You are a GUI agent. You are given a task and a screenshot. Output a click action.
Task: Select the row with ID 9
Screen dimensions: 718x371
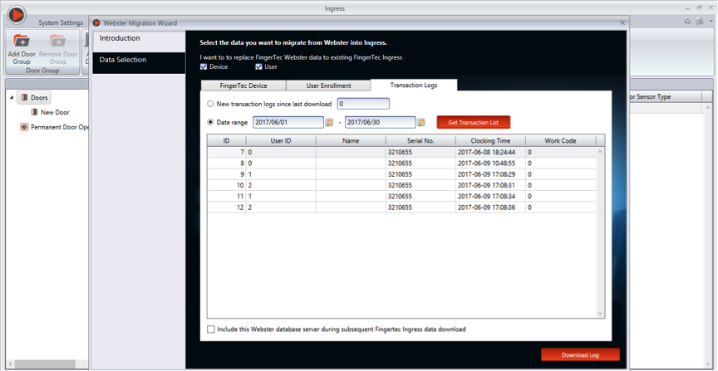pyautogui.click(x=401, y=174)
